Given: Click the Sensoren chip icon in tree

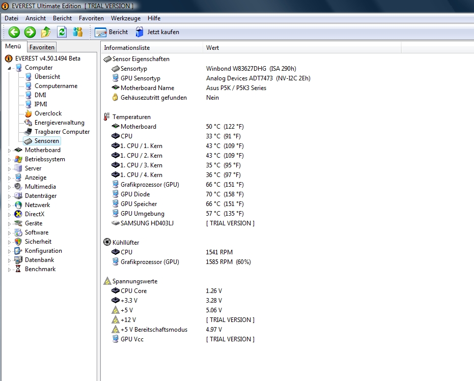Looking at the screenshot, I should 28,141.
